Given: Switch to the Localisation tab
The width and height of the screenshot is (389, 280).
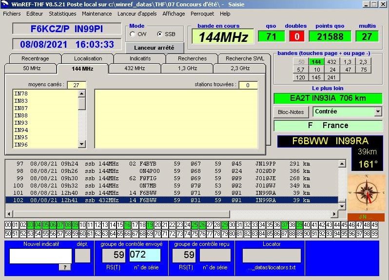Looking at the screenshot, I should tap(88, 58).
